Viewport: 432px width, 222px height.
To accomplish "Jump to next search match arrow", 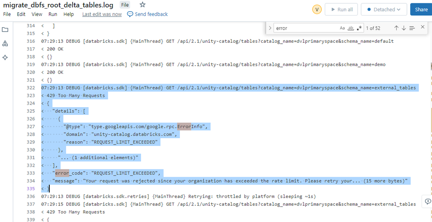I will click(404, 28).
